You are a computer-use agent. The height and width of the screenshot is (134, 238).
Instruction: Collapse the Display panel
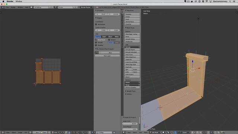[96, 18]
